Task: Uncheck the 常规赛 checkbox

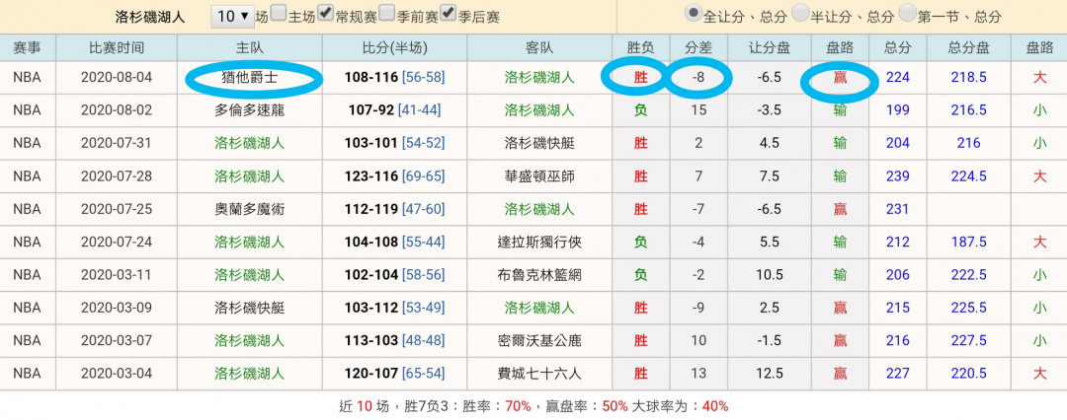Action: click(326, 13)
